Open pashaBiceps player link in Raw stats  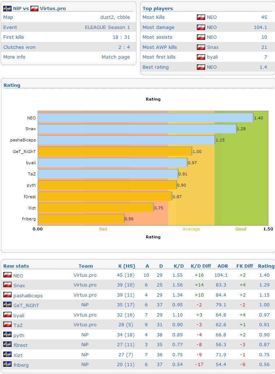28,296
